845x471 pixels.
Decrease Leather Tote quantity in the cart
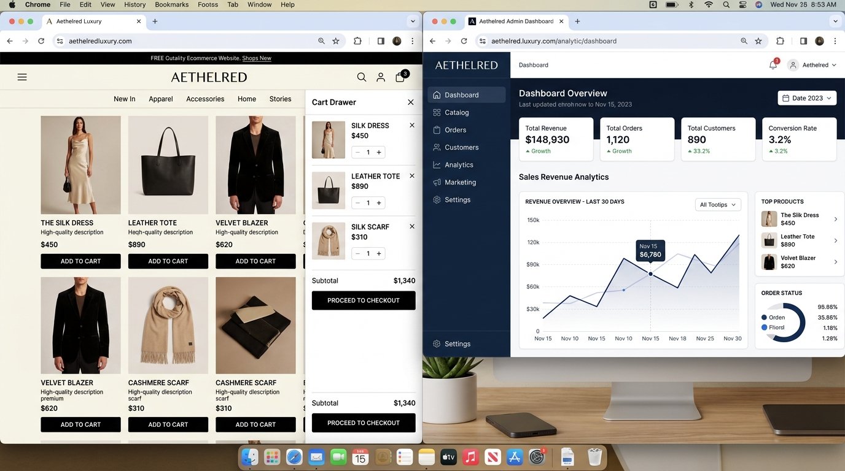pyautogui.click(x=358, y=203)
